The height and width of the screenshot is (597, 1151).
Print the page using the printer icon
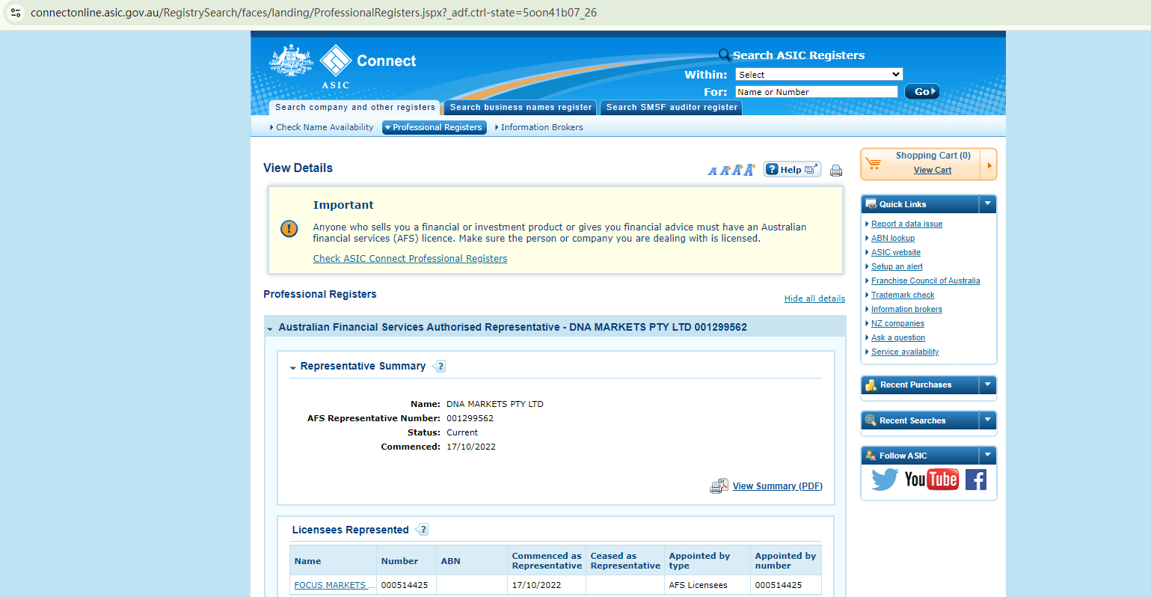click(x=836, y=171)
